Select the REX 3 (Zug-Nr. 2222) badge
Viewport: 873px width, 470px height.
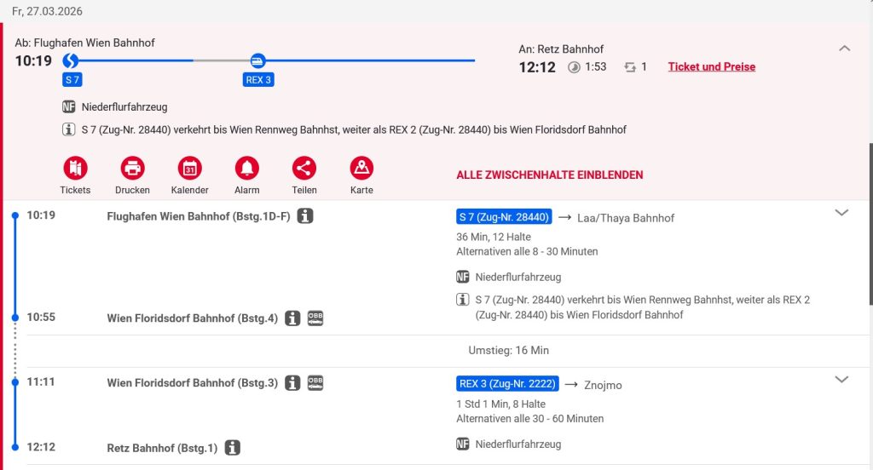point(506,384)
